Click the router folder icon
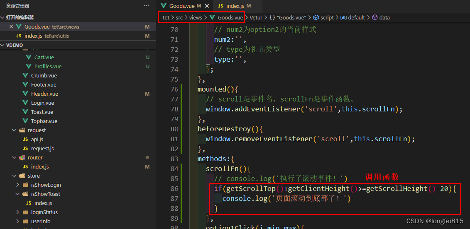Screen dimensions: 470x229 click(22, 157)
